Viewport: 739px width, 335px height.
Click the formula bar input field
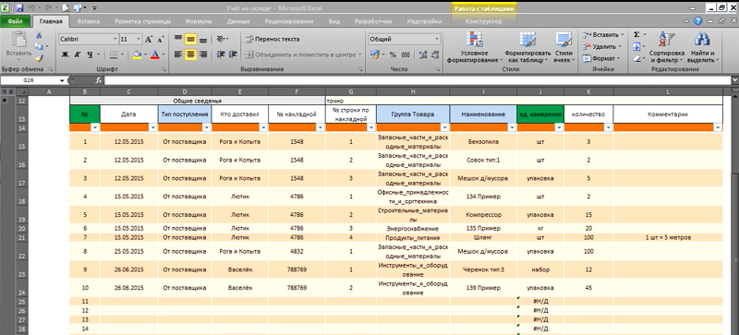(x=418, y=80)
